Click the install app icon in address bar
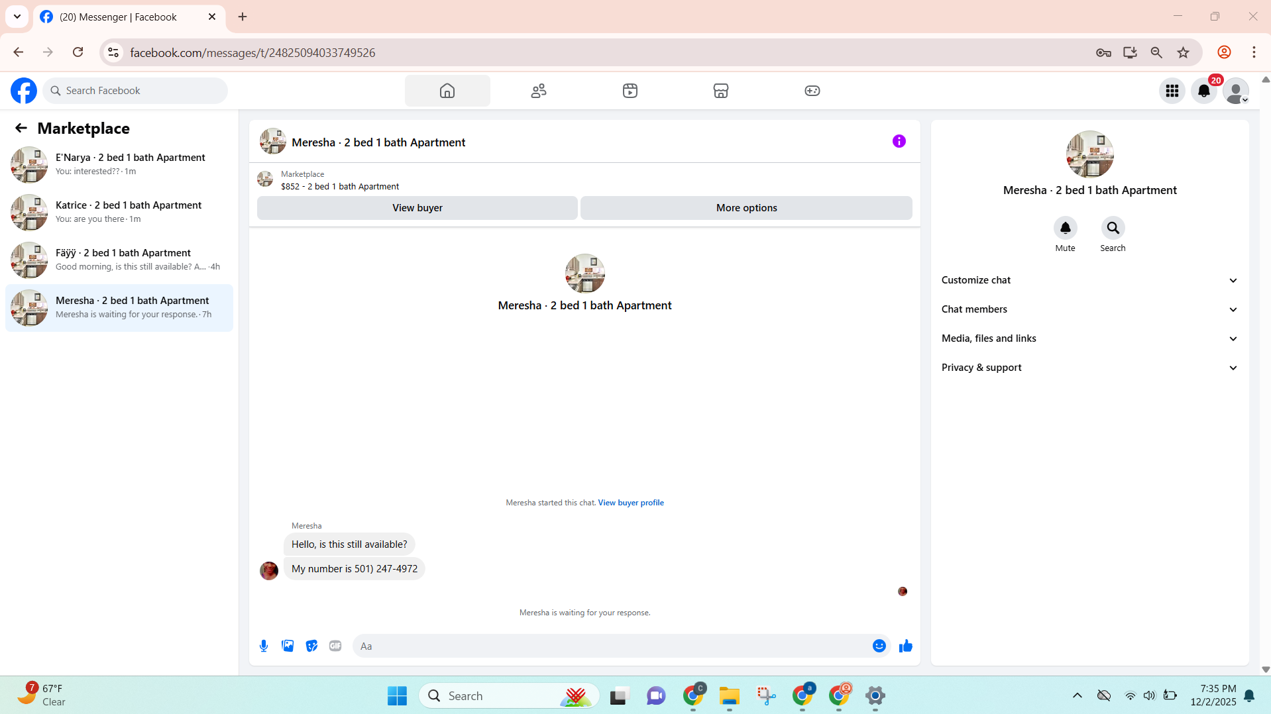 (1131, 52)
